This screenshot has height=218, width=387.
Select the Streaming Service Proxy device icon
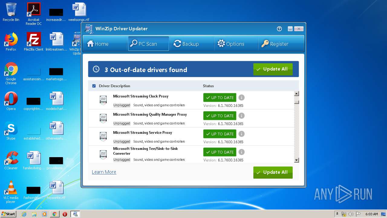(103, 136)
